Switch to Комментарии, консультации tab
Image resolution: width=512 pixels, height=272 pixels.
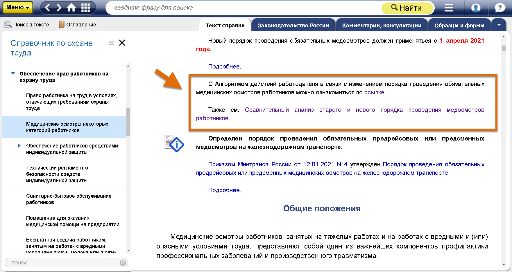point(382,26)
